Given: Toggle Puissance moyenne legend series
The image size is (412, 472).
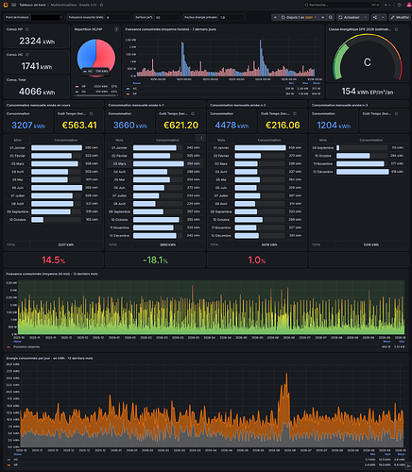Looking at the screenshot, I should click(x=26, y=346).
